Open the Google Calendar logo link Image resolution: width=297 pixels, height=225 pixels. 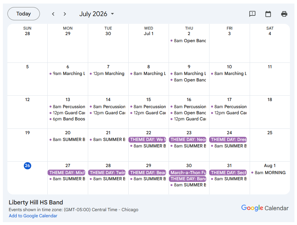pyautogui.click(x=265, y=208)
